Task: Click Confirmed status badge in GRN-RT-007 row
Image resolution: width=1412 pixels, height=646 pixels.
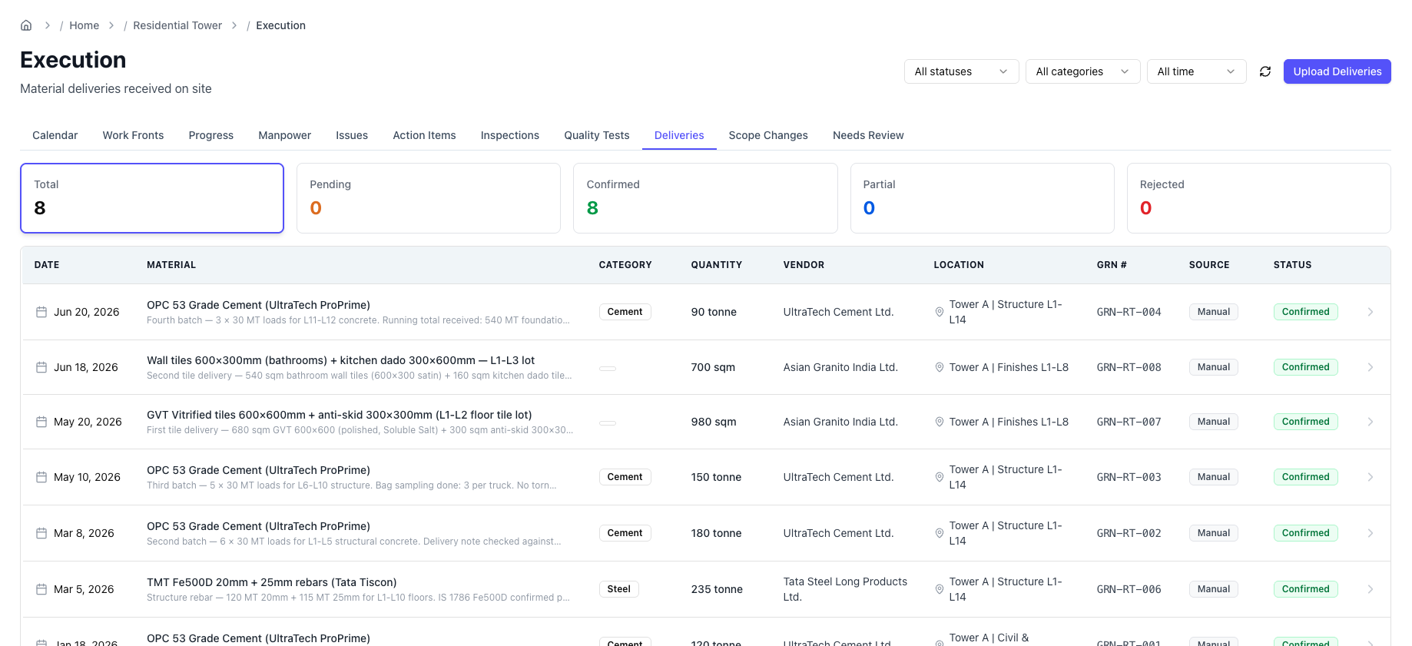Action: pyautogui.click(x=1305, y=422)
